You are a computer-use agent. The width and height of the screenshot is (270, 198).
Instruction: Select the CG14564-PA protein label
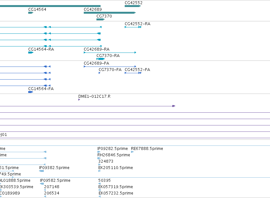pos(41,89)
